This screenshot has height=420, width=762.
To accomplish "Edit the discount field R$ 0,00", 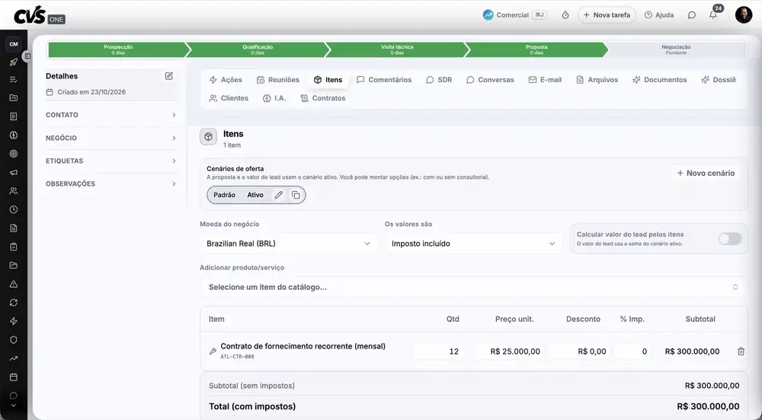I will [x=579, y=351].
